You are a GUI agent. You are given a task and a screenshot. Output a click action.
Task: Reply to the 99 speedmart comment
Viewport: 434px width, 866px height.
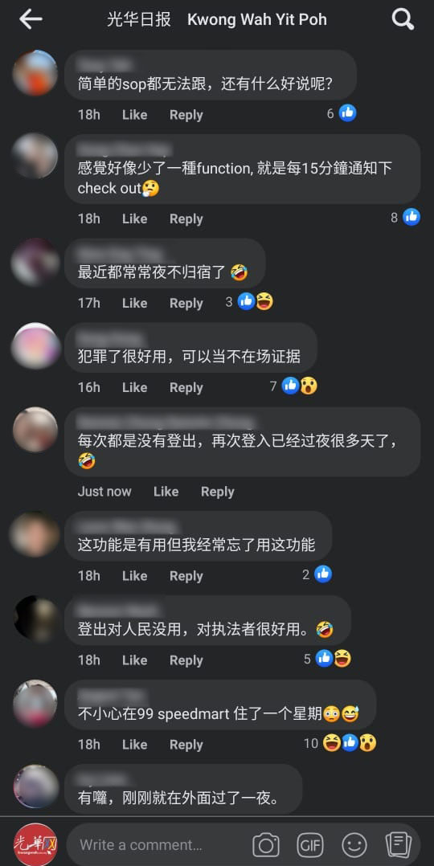tap(186, 745)
